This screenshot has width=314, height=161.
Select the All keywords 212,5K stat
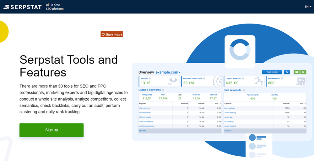(x=147, y=97)
